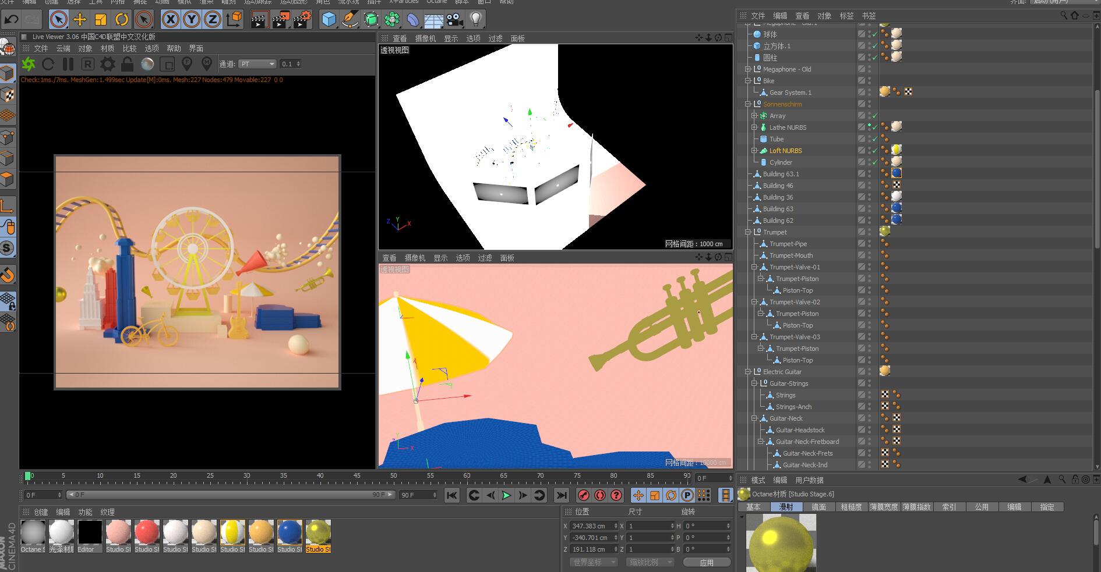Open the 标签 menu in the object manager
The height and width of the screenshot is (572, 1101).
[846, 16]
